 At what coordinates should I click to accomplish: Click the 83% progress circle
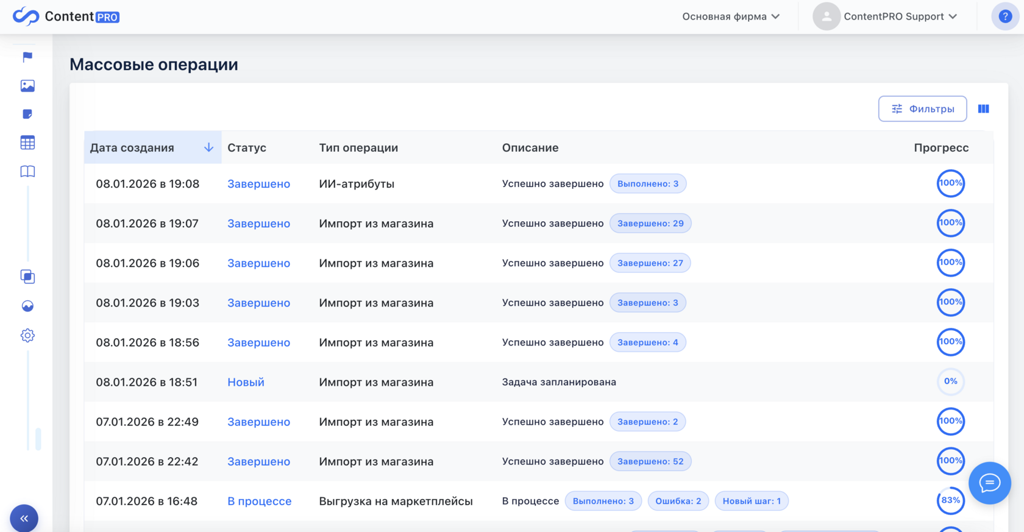[950, 501]
